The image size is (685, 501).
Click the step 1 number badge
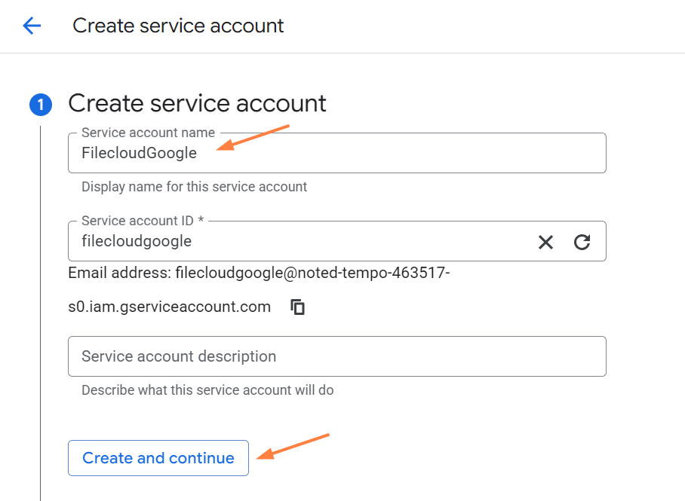tap(41, 105)
